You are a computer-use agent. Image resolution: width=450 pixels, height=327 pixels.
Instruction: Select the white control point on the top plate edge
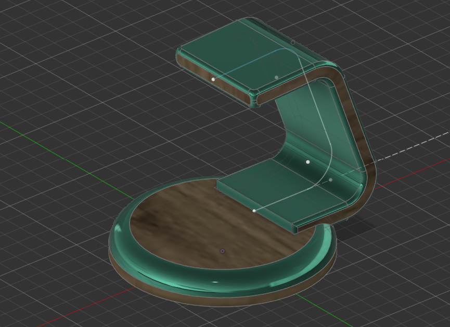[x=213, y=79]
